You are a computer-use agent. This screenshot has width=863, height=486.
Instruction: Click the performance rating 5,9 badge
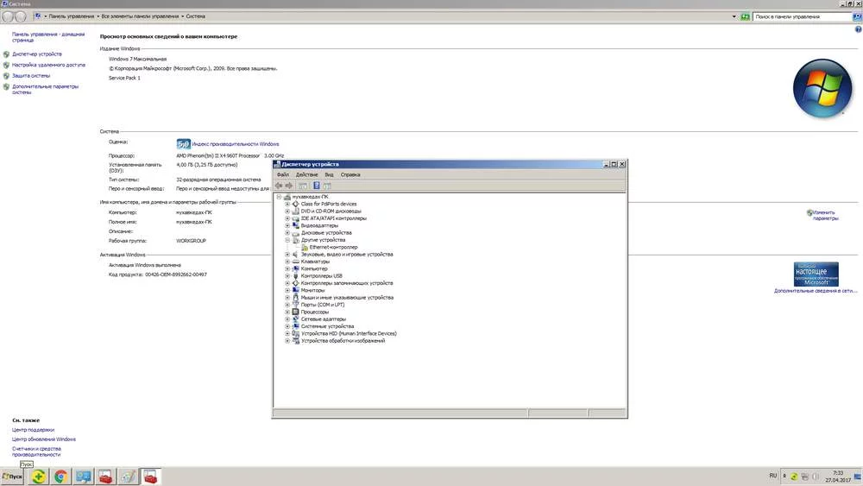[x=183, y=143]
